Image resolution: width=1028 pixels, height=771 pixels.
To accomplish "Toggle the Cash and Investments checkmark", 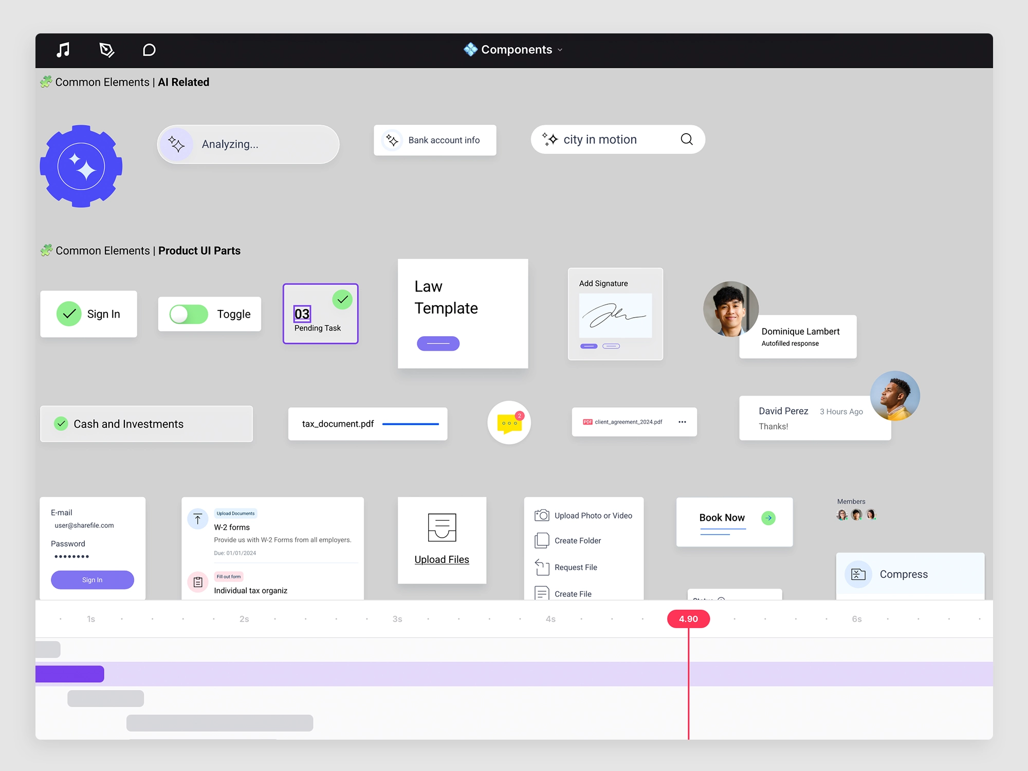I will pos(61,424).
